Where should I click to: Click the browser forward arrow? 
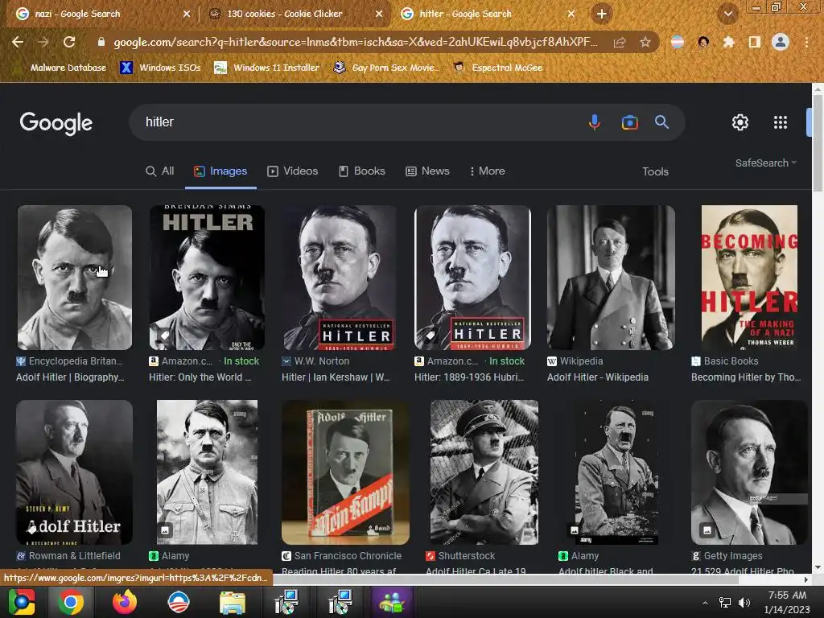click(43, 42)
